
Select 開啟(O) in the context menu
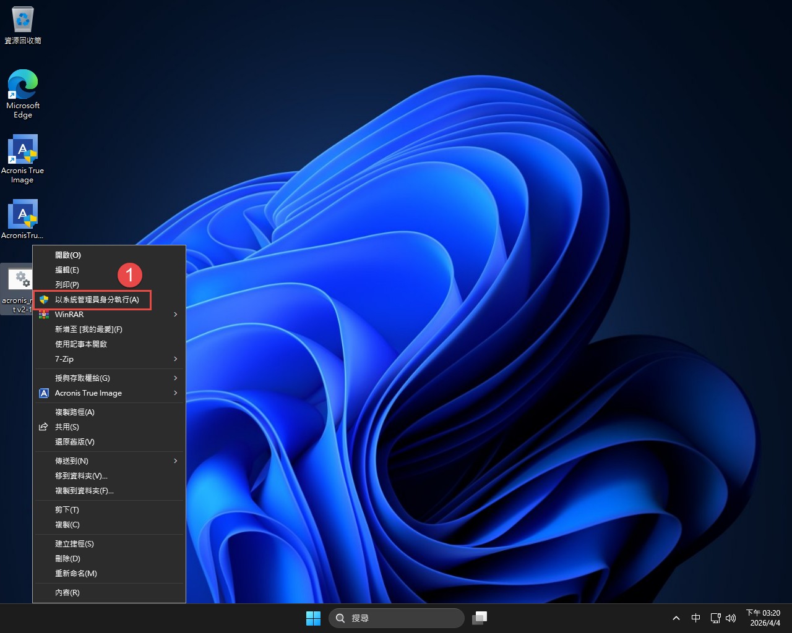(68, 255)
